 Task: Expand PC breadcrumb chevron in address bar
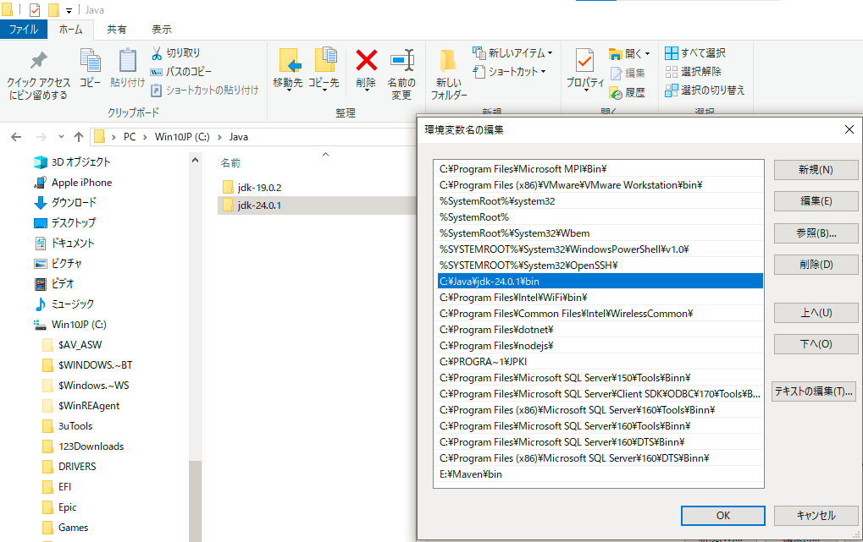[x=146, y=137]
